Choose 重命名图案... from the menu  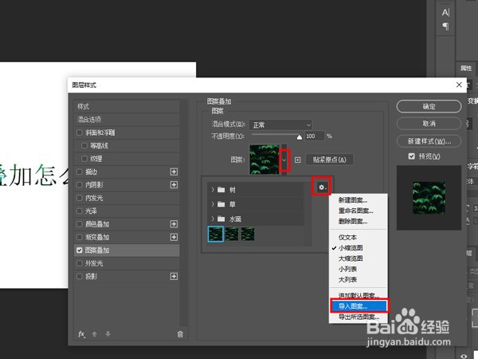pos(358,211)
